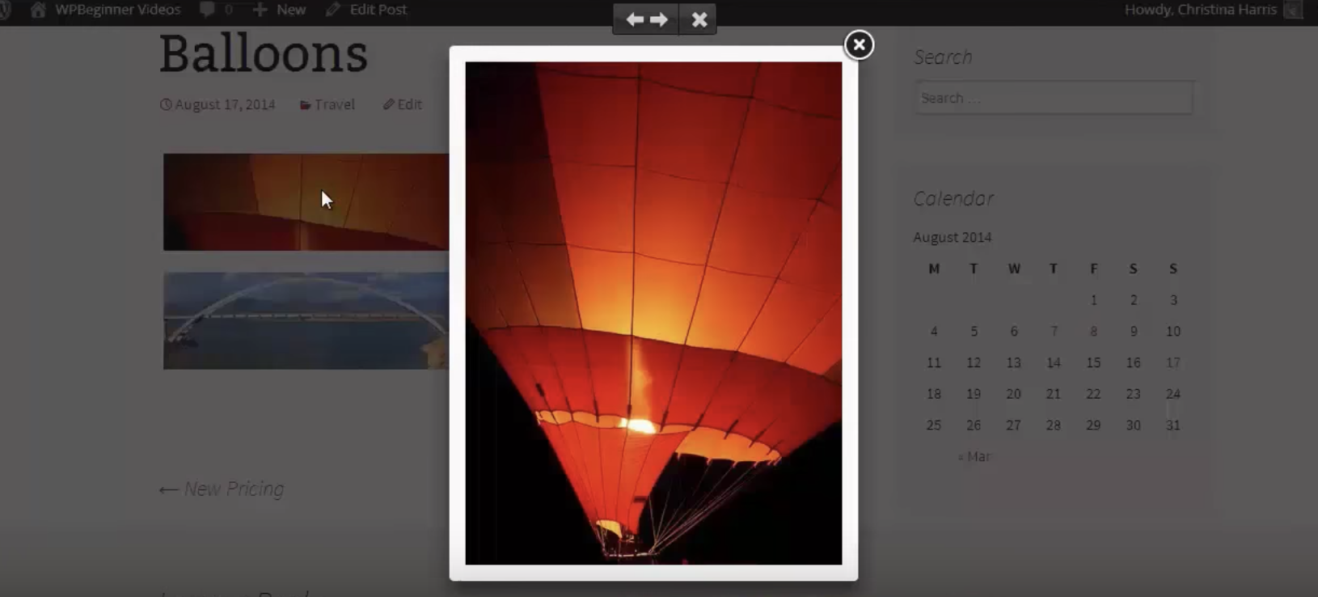Open the August 17, 2014 date link
Viewport: 1318px width, 597px height.
[225, 104]
